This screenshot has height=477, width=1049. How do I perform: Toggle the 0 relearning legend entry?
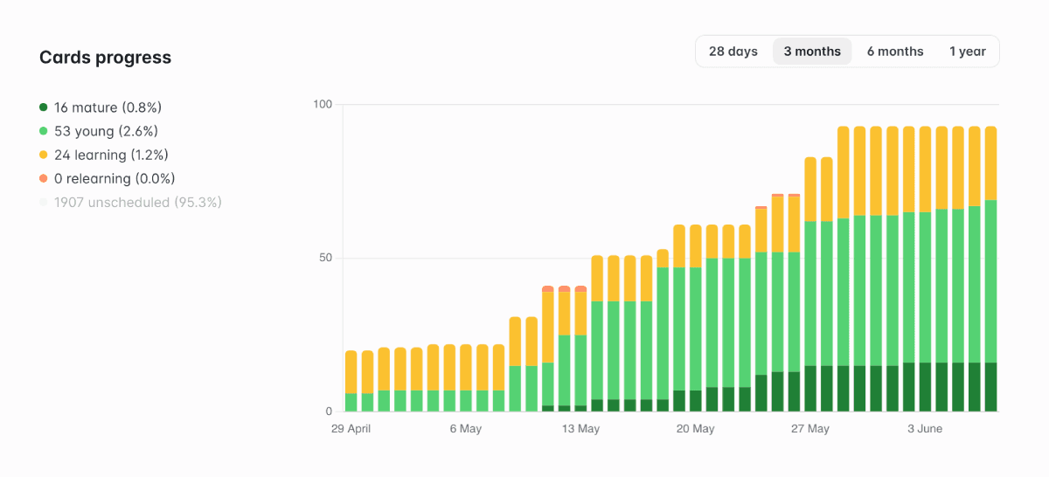click(x=108, y=178)
